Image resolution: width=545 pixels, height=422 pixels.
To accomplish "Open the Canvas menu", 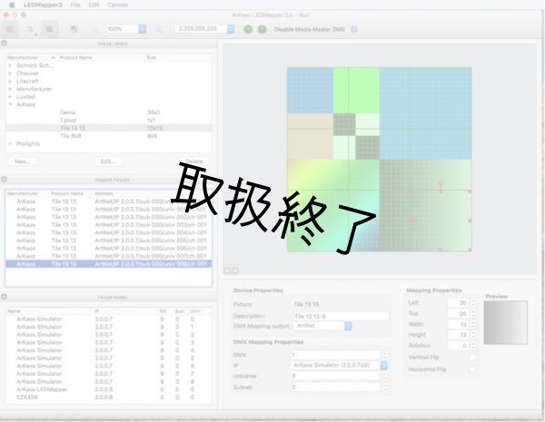I will click(117, 5).
